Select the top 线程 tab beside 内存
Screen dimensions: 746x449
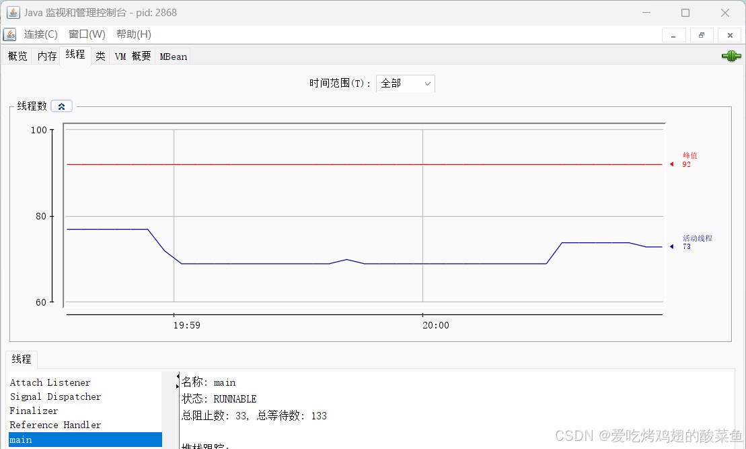click(75, 55)
